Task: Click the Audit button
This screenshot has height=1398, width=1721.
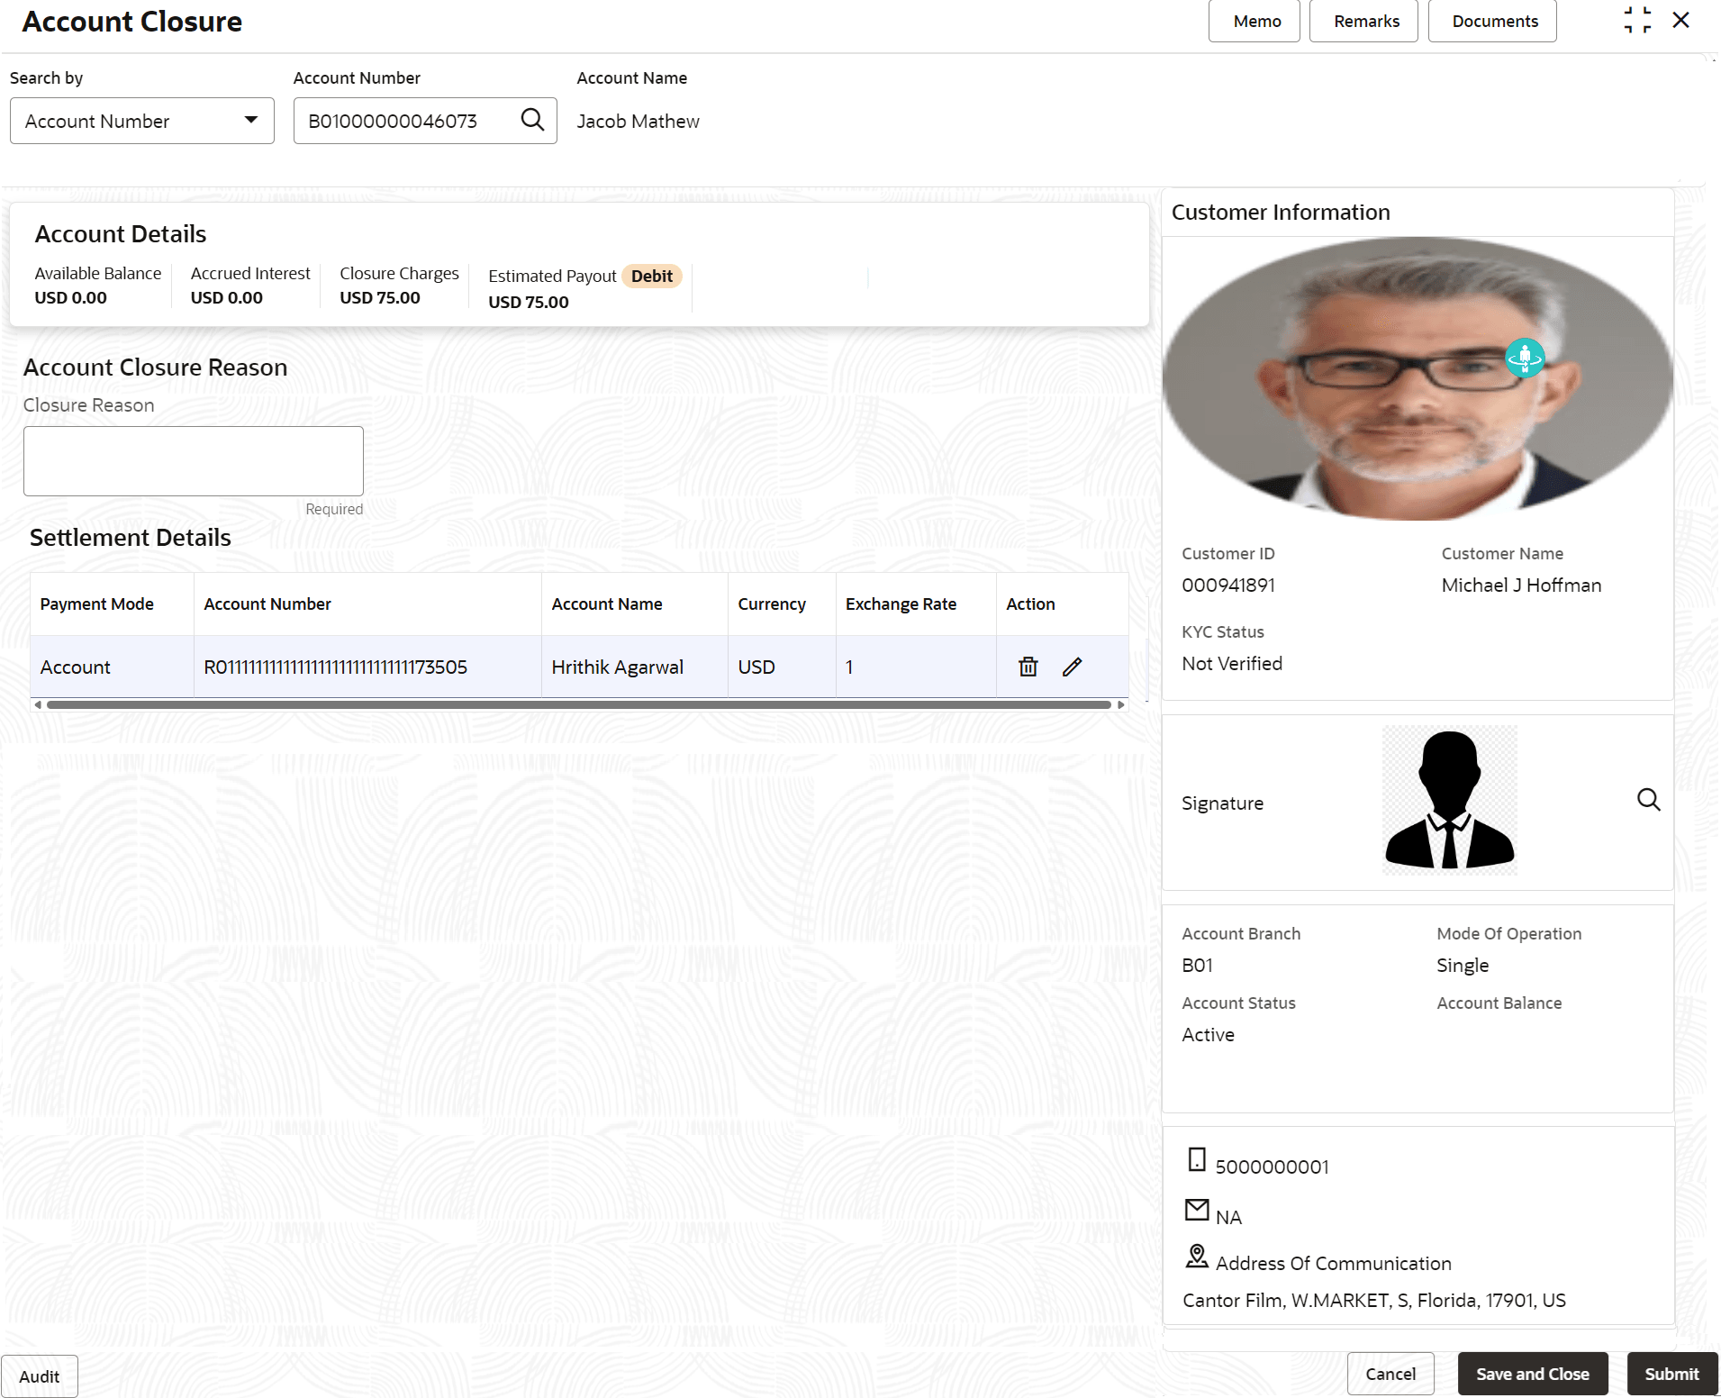Action: (x=40, y=1376)
